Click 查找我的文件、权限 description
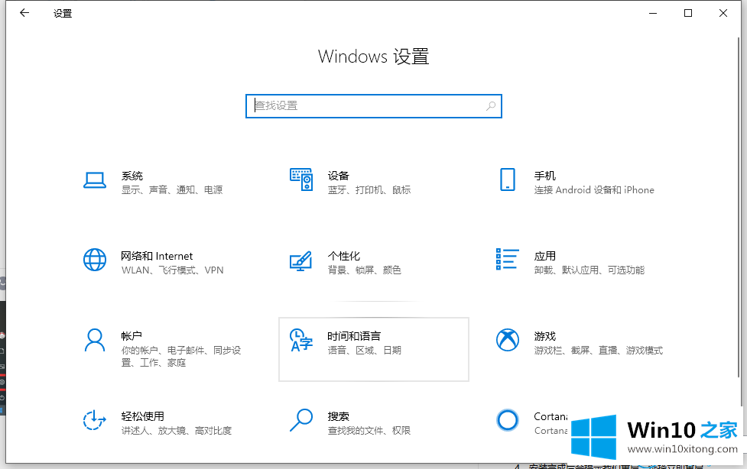Image resolution: width=747 pixels, height=469 pixels. tap(369, 431)
